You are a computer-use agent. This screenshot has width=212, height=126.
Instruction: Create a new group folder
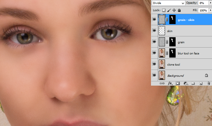[x=193, y=83]
